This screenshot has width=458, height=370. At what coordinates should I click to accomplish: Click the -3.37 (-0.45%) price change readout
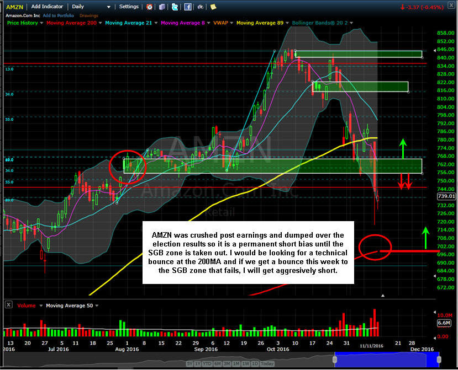pos(422,7)
